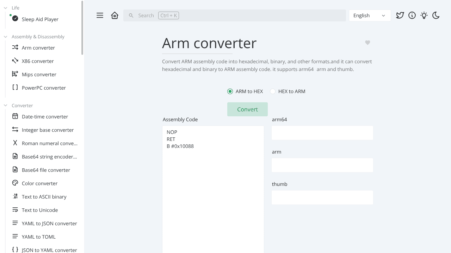Click inside the Assembly Code text area
Image resolution: width=451 pixels, height=253 pixels.
pos(213,190)
